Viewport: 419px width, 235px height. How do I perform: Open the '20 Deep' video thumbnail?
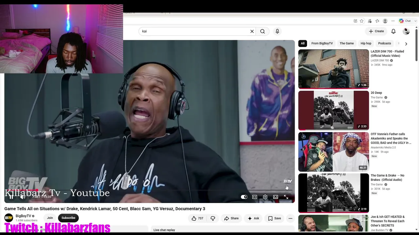click(x=334, y=110)
